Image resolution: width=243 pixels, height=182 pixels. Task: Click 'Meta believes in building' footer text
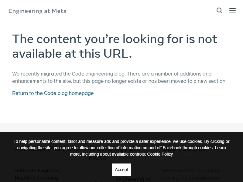click(190, 170)
